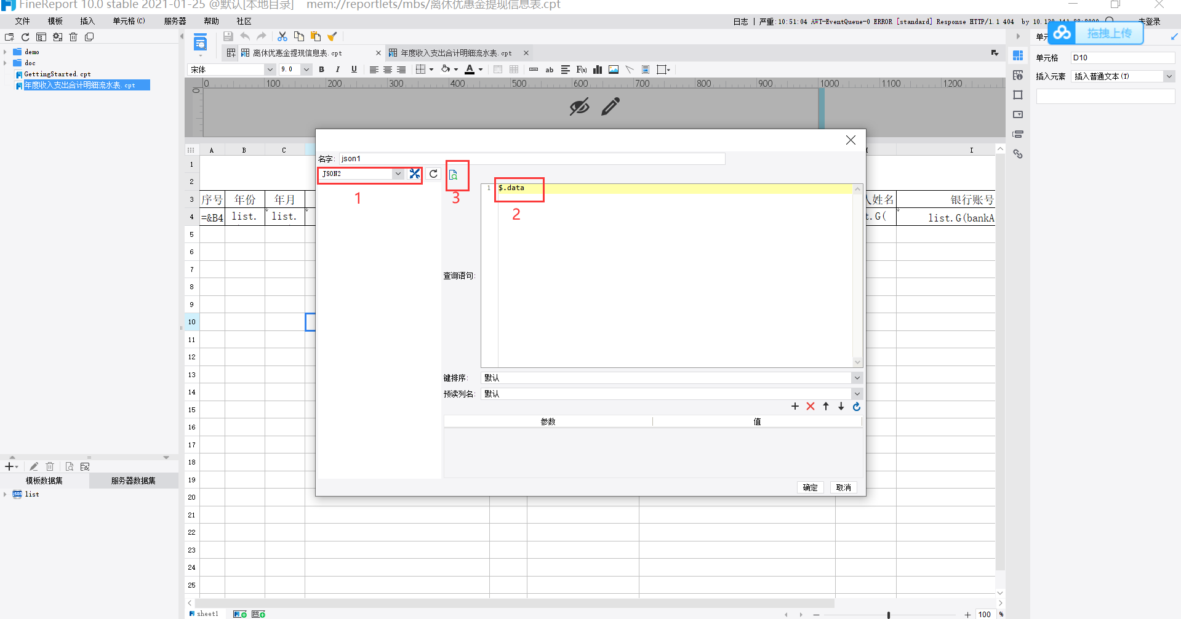This screenshot has height=619, width=1181.
Task: Open the 键排序 dropdown
Action: [x=857, y=378]
